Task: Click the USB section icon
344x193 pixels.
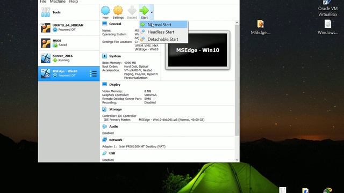Action: [x=104, y=153]
